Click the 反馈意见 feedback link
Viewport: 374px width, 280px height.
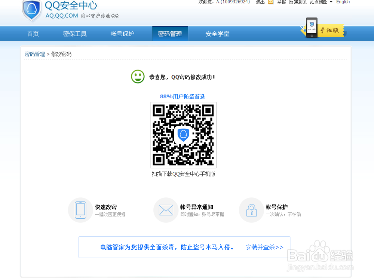pyautogui.click(x=297, y=2)
